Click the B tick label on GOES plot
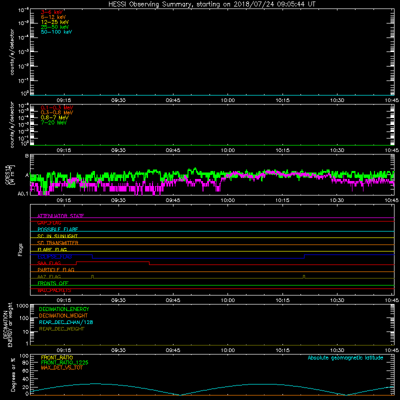This screenshot has width=400, height=400. (x=27, y=155)
